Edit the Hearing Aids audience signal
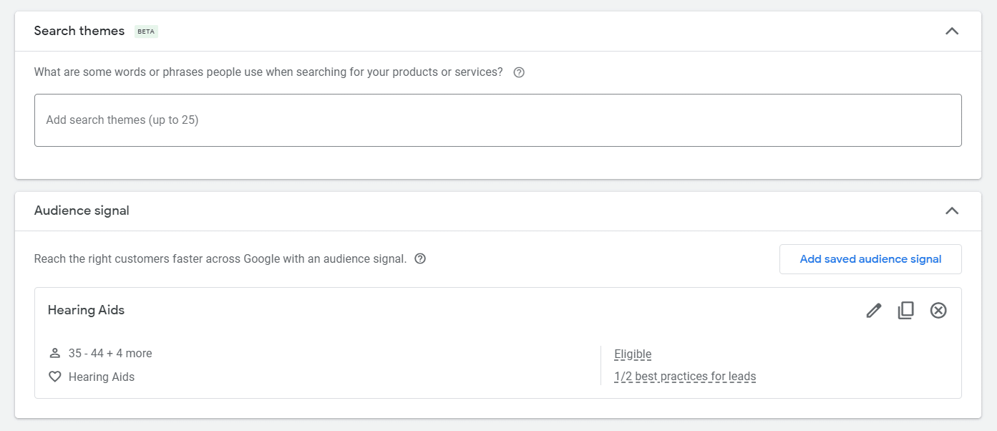The height and width of the screenshot is (431, 997). (873, 311)
